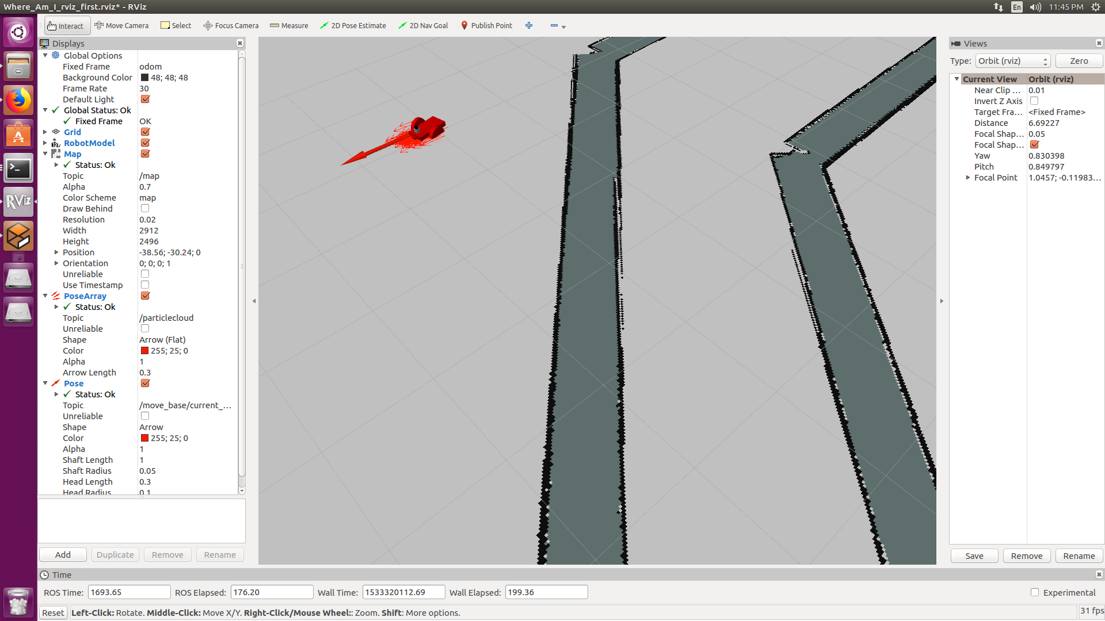Image resolution: width=1105 pixels, height=621 pixels.
Task: Activate the 2D Nav Goal tool
Action: pos(423,25)
